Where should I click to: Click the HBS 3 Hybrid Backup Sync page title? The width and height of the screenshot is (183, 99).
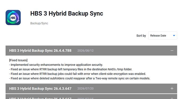click(67, 14)
